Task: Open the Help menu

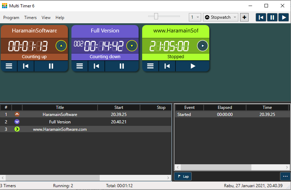Action: (60, 18)
